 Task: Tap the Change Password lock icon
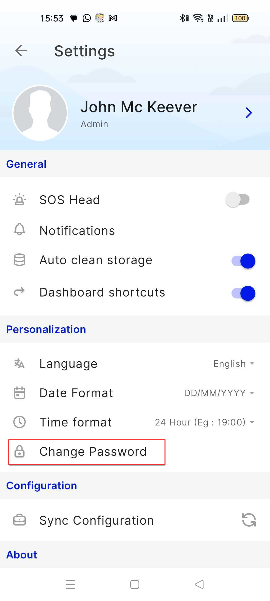tap(19, 452)
